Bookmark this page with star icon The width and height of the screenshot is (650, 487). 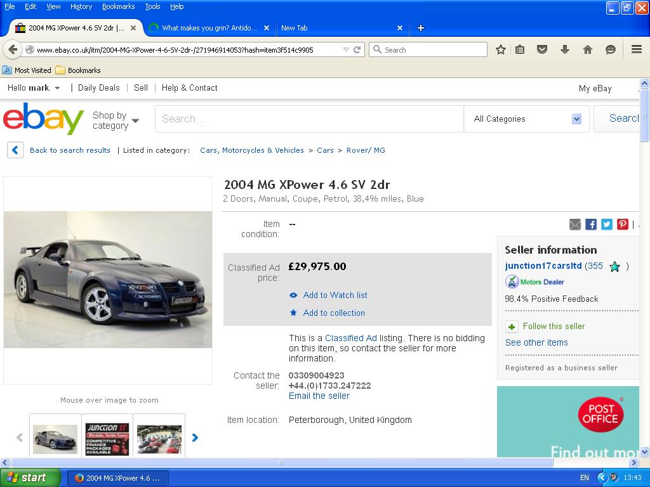click(x=501, y=49)
